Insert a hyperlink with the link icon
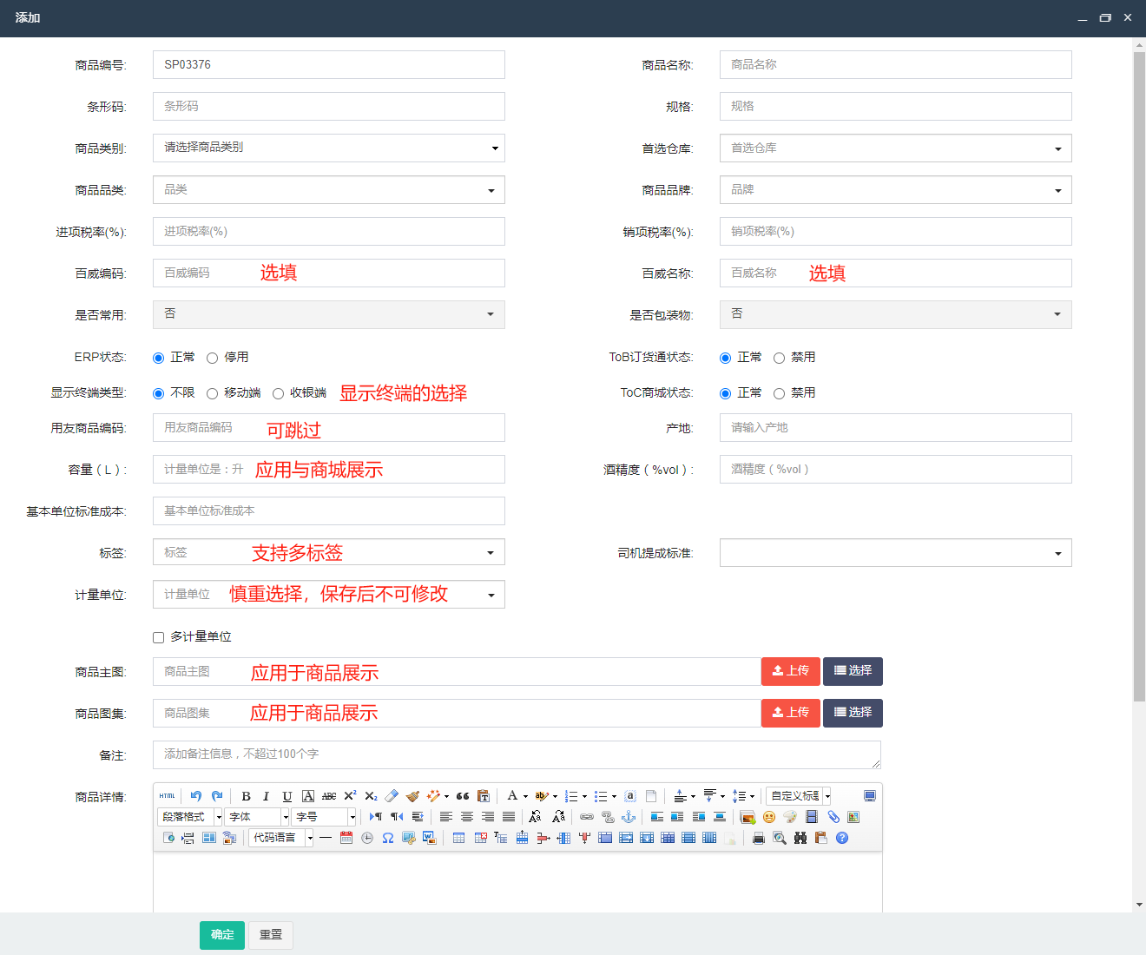The height and width of the screenshot is (955, 1146). tap(587, 817)
